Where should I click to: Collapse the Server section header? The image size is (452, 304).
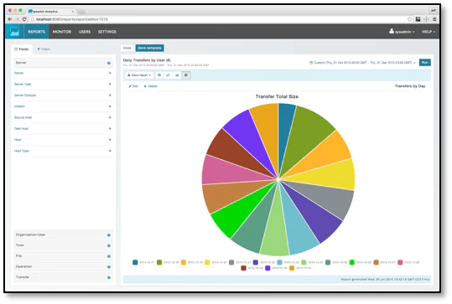[x=64, y=63]
